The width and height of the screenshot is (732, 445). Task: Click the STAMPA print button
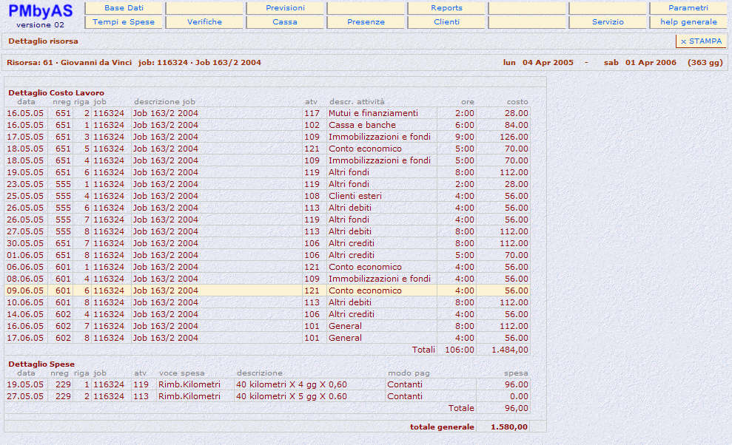coord(701,41)
